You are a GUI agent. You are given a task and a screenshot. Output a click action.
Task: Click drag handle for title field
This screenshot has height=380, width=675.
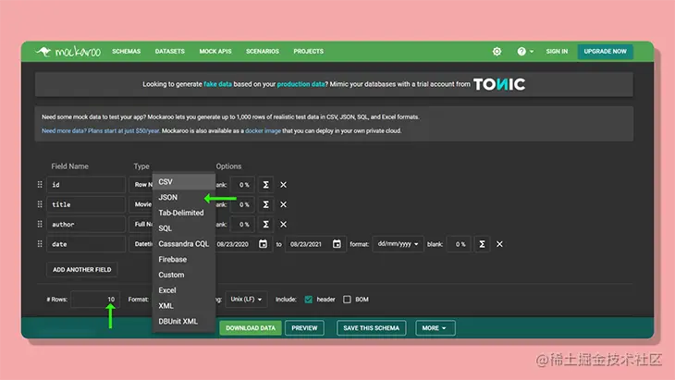[40, 204]
